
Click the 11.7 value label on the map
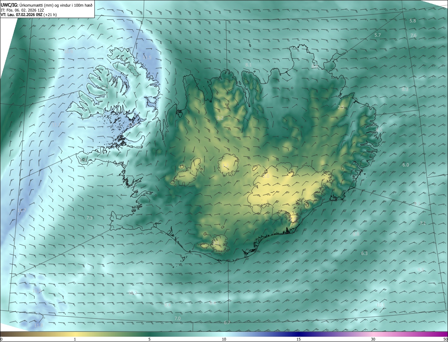pyautogui.click(x=22, y=211)
